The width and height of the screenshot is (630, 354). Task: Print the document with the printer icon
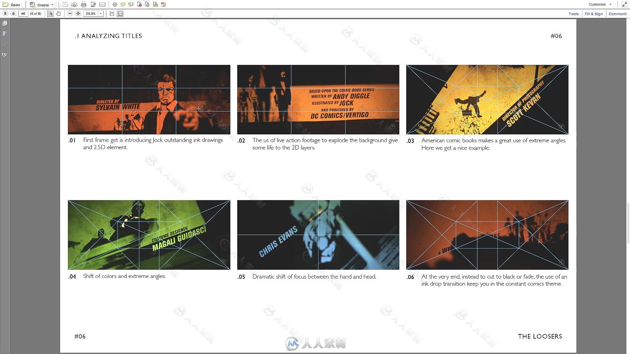click(84, 5)
